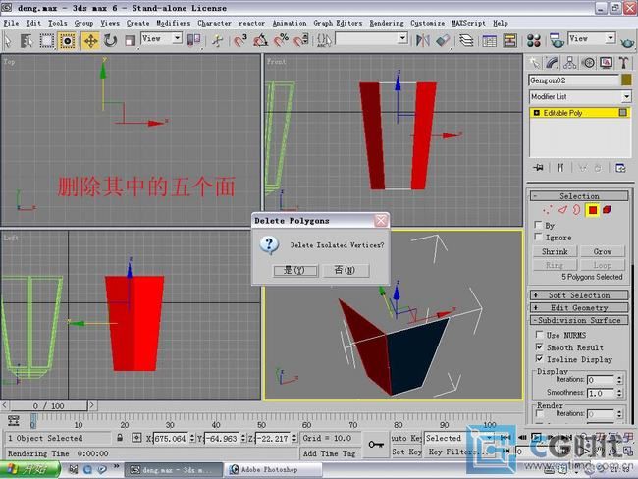Viewport: 638px width, 479px height.
Task: Uncheck Smooth Result checkbox
Action: tap(539, 346)
